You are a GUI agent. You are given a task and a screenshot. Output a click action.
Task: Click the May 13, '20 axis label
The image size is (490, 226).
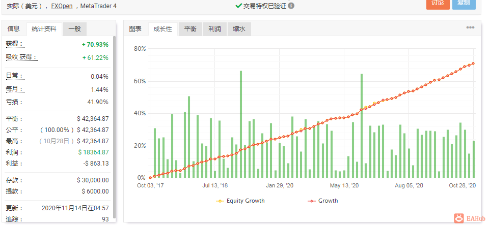(344, 185)
